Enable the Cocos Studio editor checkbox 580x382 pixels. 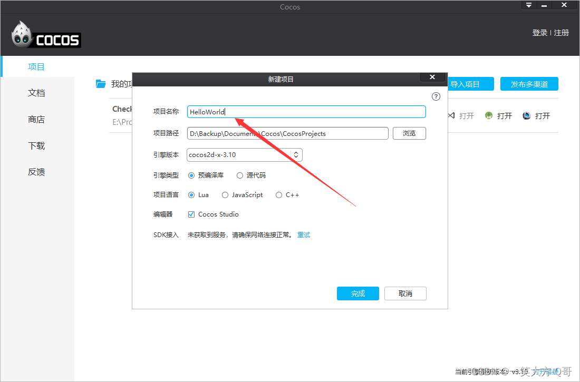click(x=191, y=214)
